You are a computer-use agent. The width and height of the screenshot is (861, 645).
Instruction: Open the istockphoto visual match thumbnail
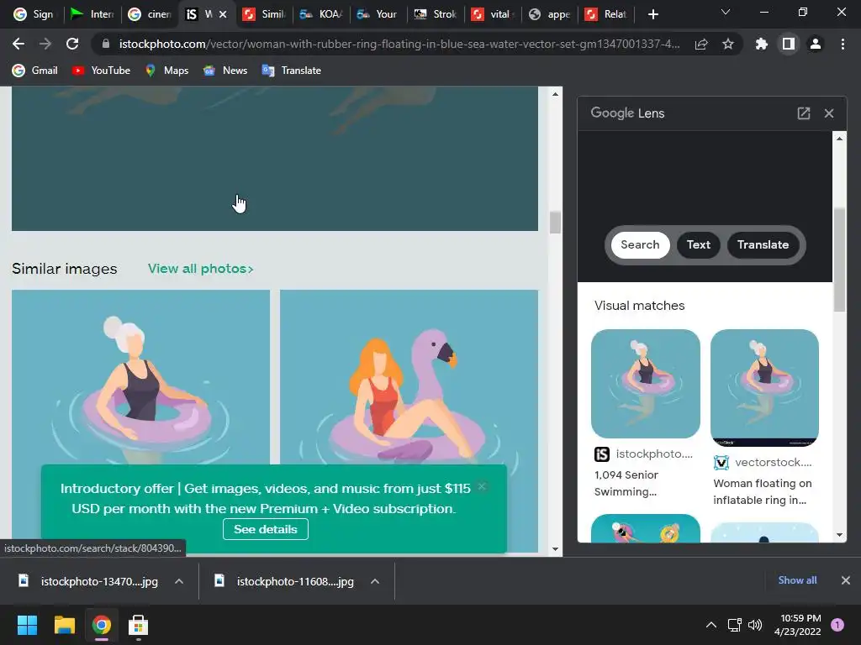coord(645,383)
